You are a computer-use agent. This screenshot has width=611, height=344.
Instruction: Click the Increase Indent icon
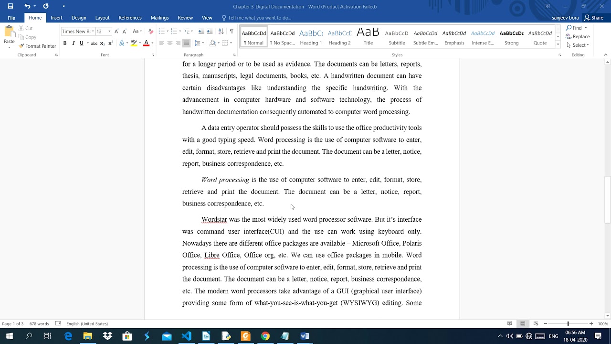[x=210, y=31]
